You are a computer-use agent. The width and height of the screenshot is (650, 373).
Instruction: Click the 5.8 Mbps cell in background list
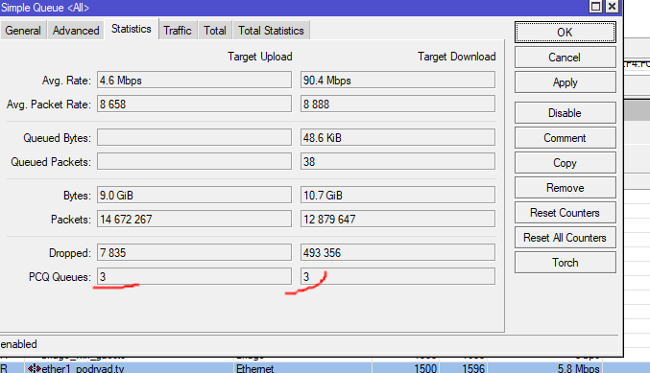click(578, 368)
